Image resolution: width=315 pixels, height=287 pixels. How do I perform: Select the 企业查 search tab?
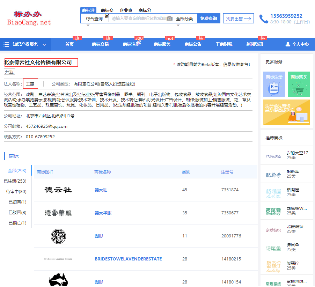coord(126,10)
